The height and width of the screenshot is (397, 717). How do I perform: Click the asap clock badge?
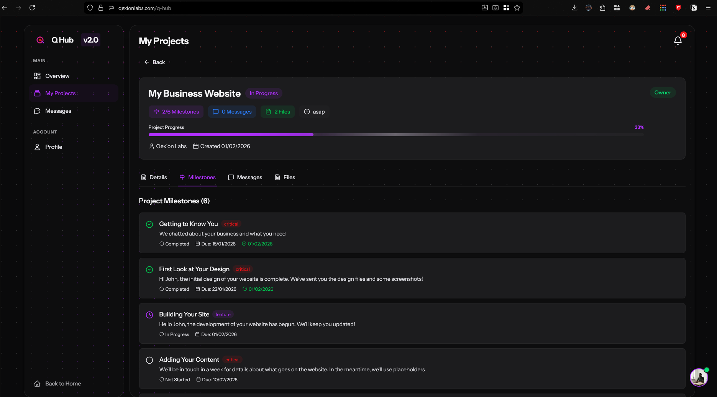314,112
